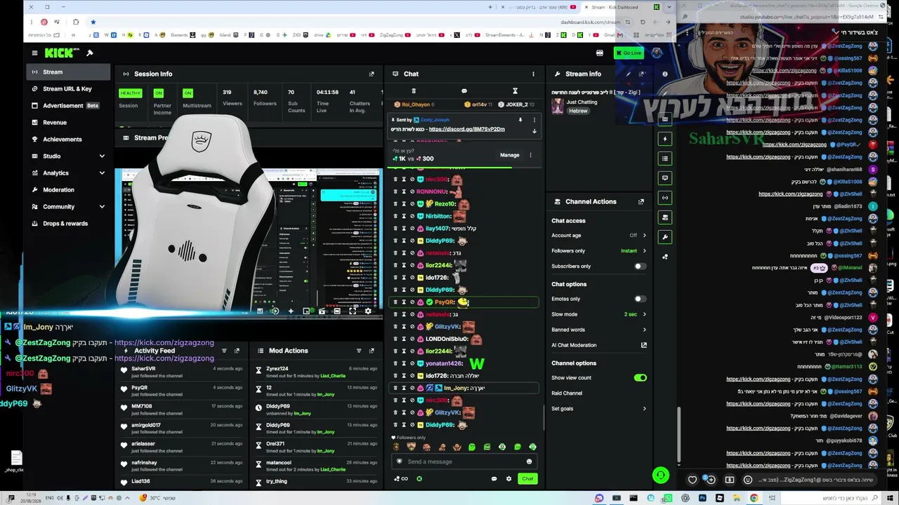Open Drops & rewards page
The image size is (899, 505).
pos(69,224)
